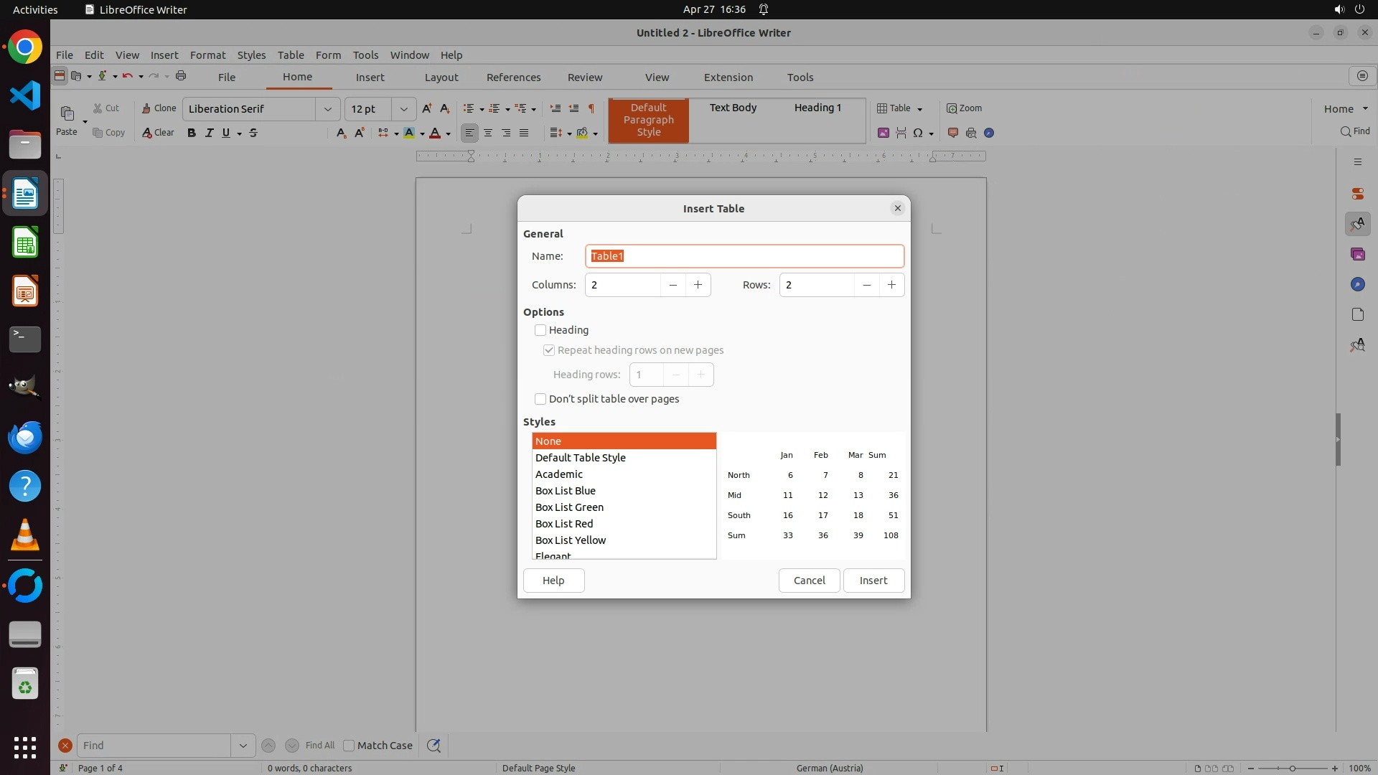Toggle formatting marks pilcrow icon
Viewport: 1378px width, 775px height.
(x=591, y=108)
